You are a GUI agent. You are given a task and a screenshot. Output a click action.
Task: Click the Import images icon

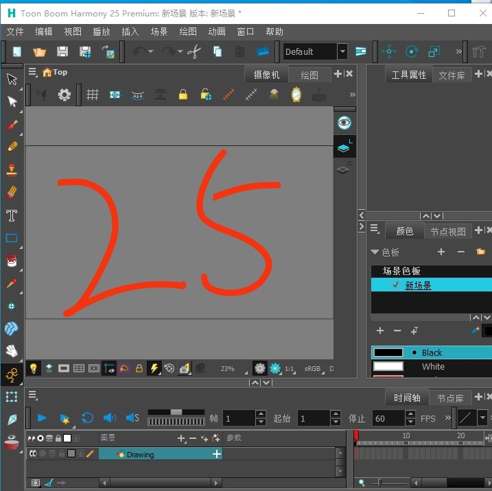(108, 51)
